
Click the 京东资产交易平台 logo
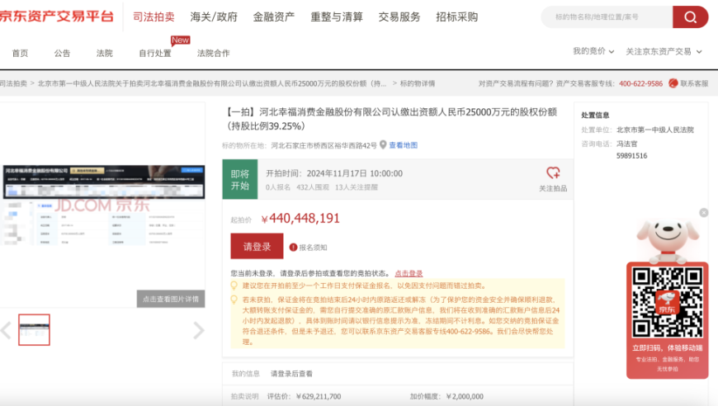[x=57, y=17]
